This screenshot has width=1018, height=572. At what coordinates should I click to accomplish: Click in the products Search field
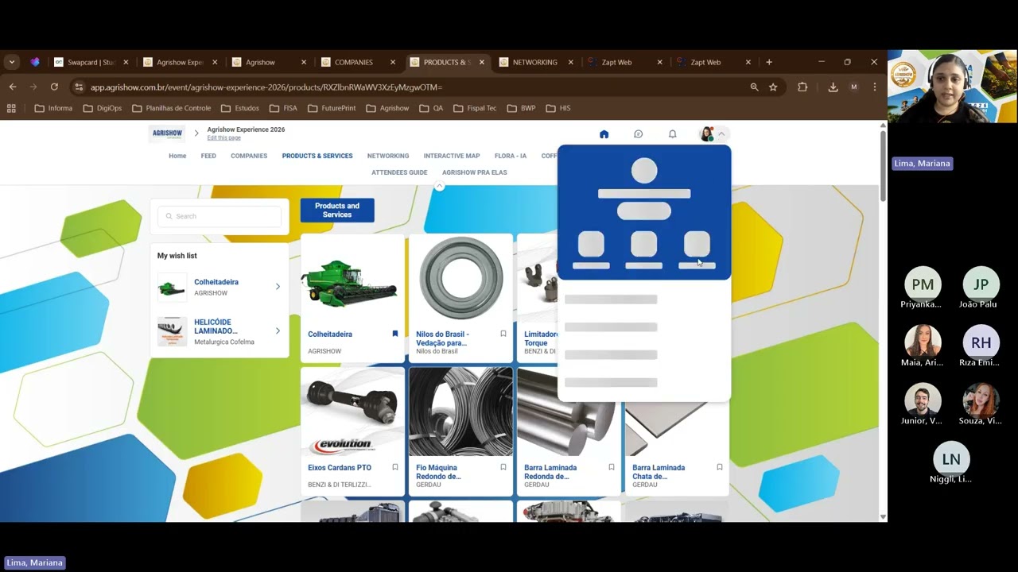(x=220, y=216)
